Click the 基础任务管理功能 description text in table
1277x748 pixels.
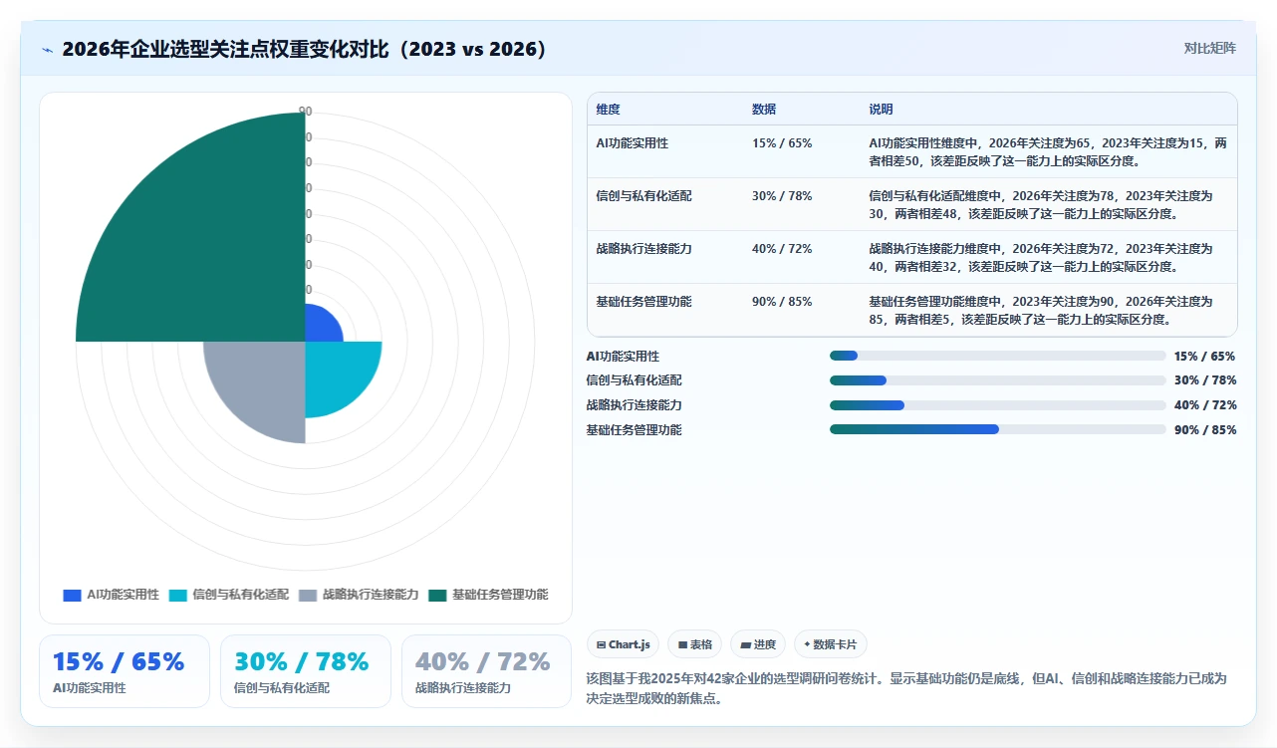click(x=1042, y=310)
